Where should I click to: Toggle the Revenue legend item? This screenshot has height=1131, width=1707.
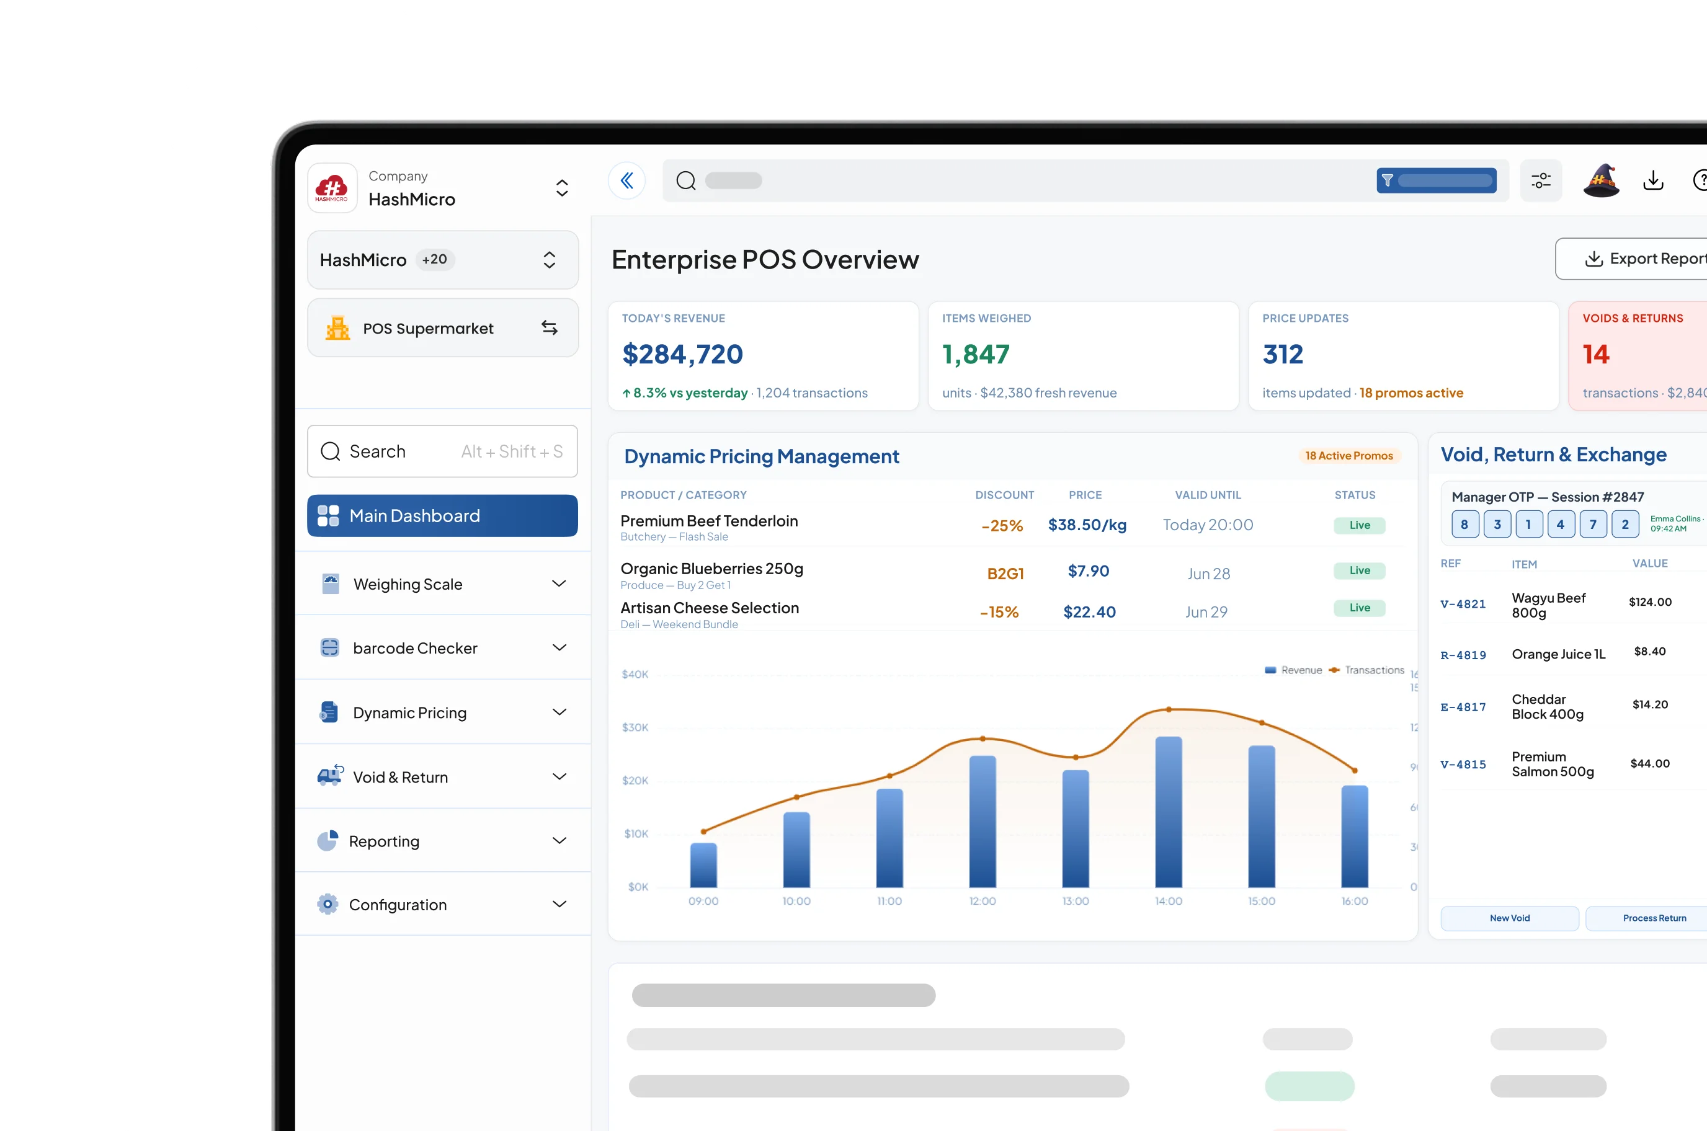point(1293,670)
